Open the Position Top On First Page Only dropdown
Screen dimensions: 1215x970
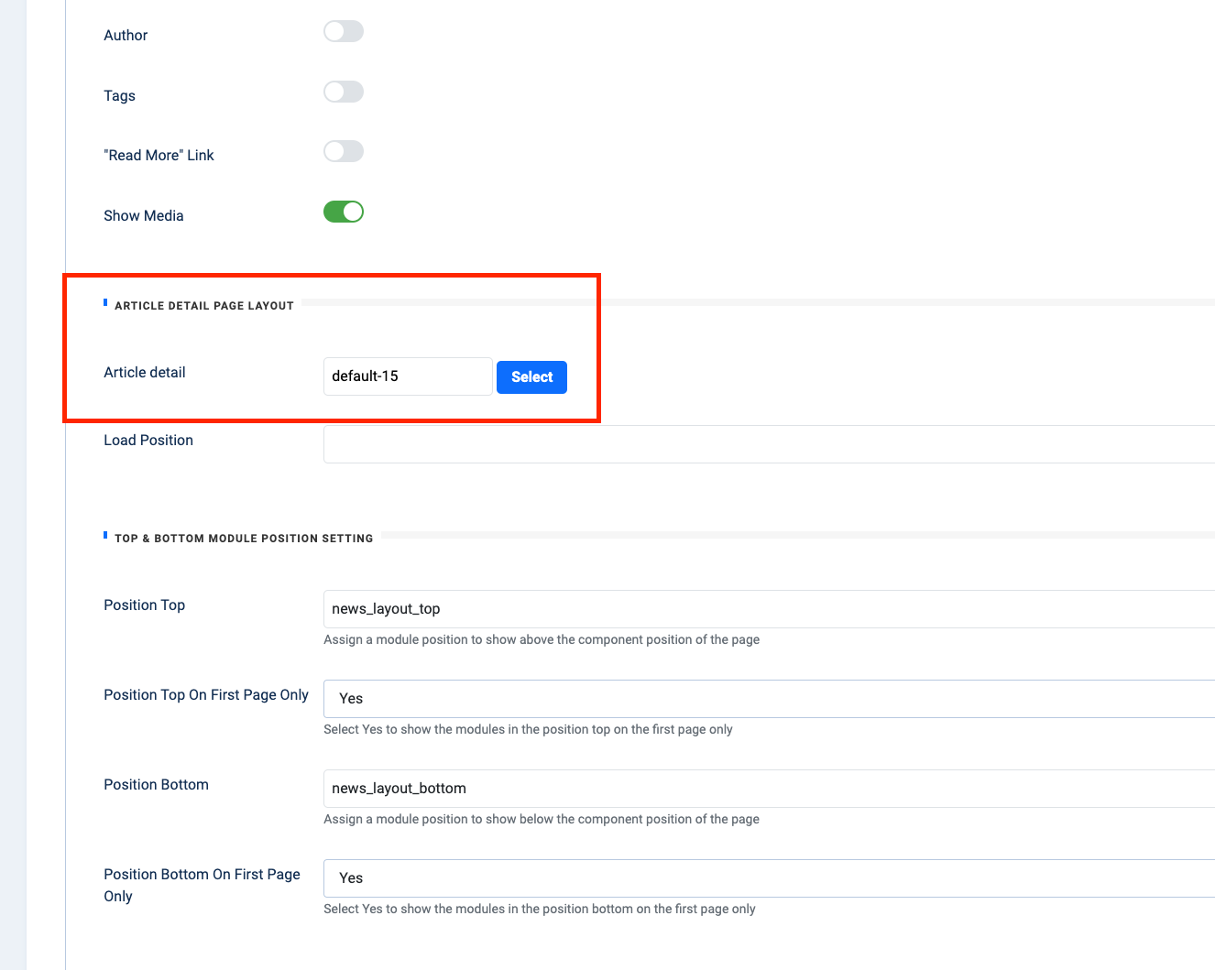point(768,699)
